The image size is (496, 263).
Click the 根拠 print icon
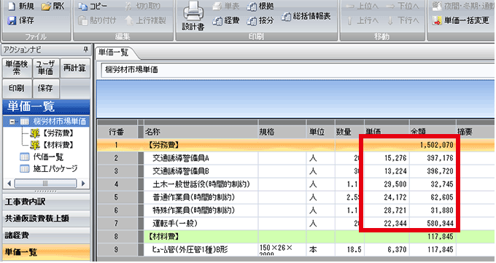pyautogui.click(x=252, y=6)
